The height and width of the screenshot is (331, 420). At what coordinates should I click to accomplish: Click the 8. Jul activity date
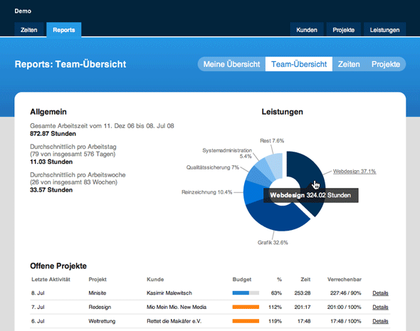38,293
